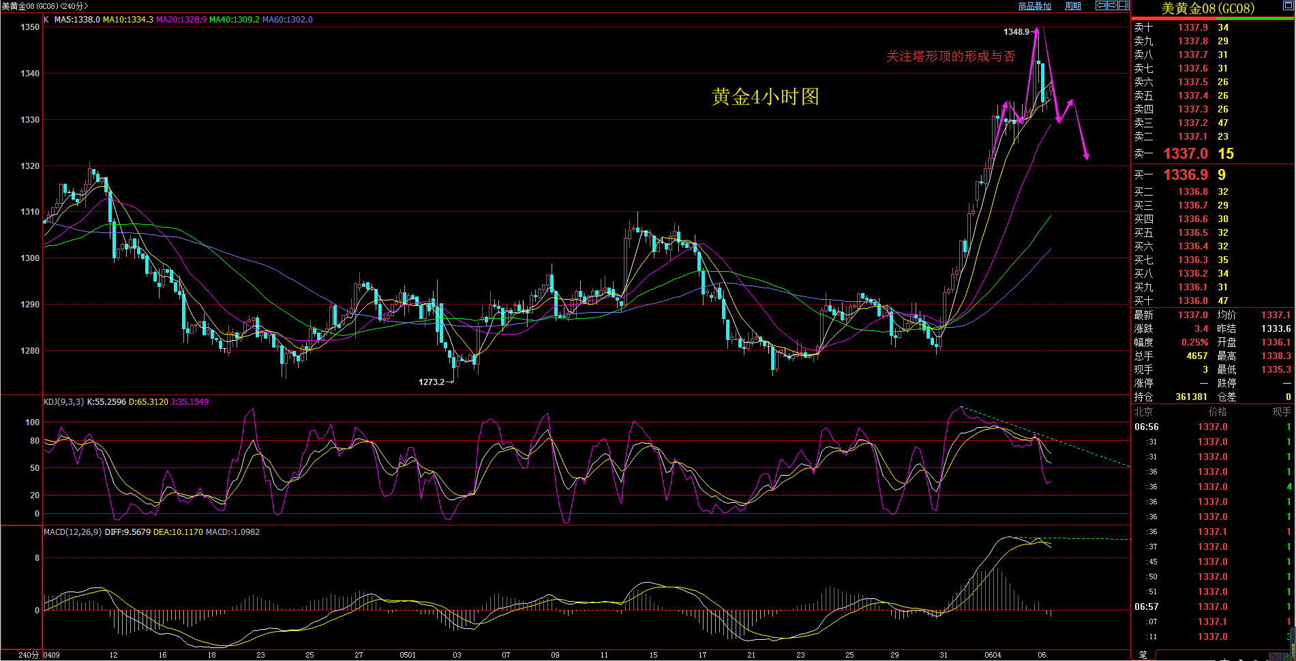Click the 0604 date marker on time axis

(x=993, y=655)
